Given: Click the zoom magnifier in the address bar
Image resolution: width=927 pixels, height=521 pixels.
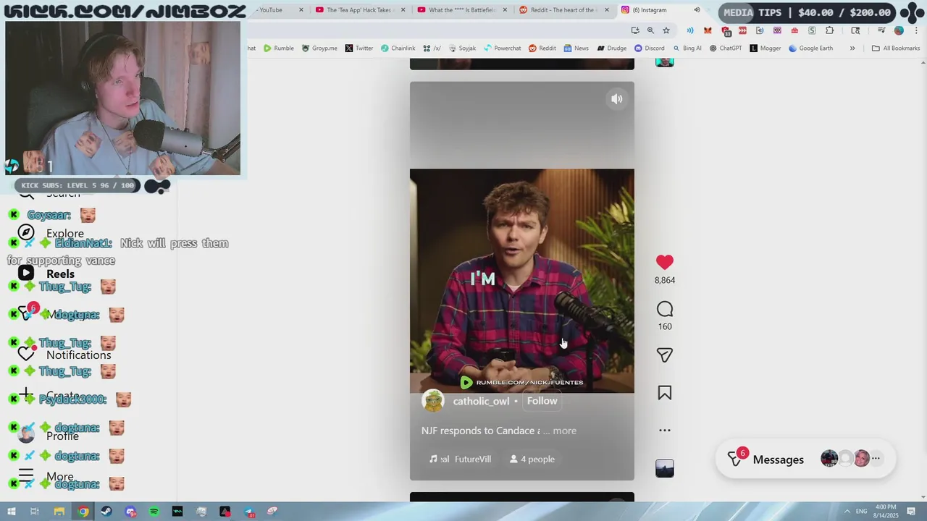Looking at the screenshot, I should click(650, 30).
